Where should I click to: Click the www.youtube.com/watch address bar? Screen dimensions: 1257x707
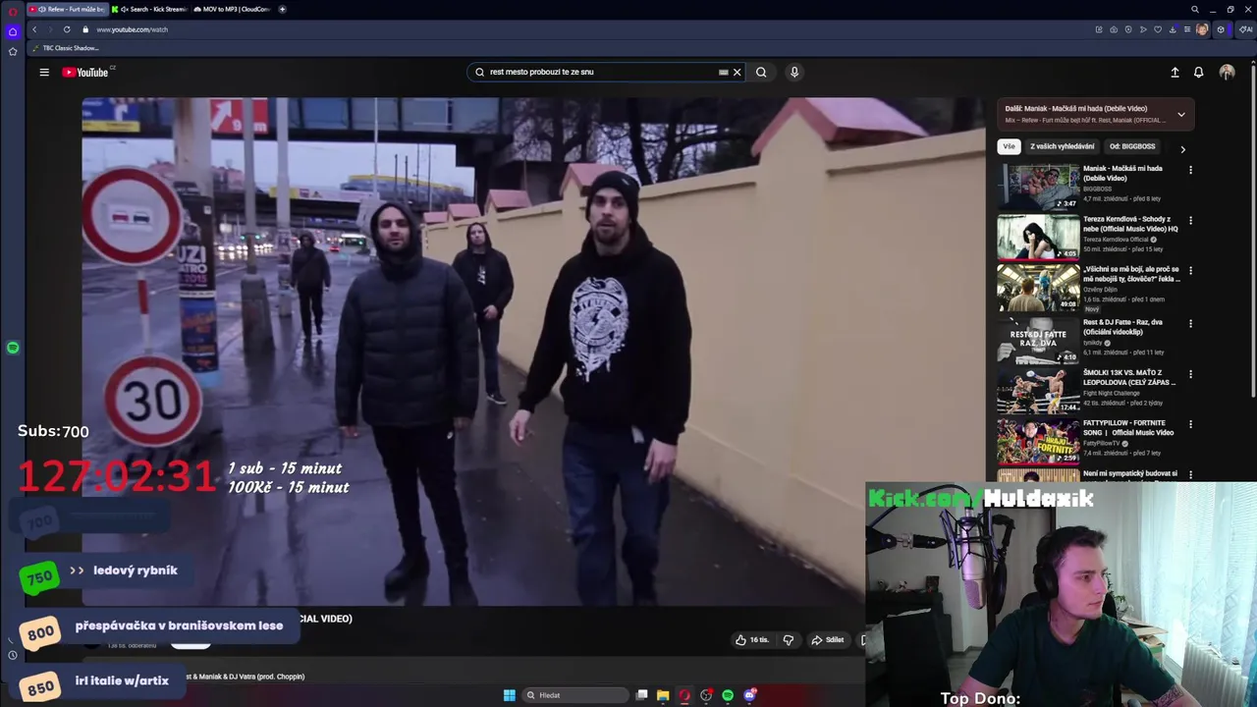(x=133, y=29)
